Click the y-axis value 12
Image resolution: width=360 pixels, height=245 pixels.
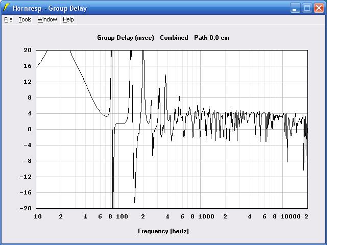[x=28, y=82]
